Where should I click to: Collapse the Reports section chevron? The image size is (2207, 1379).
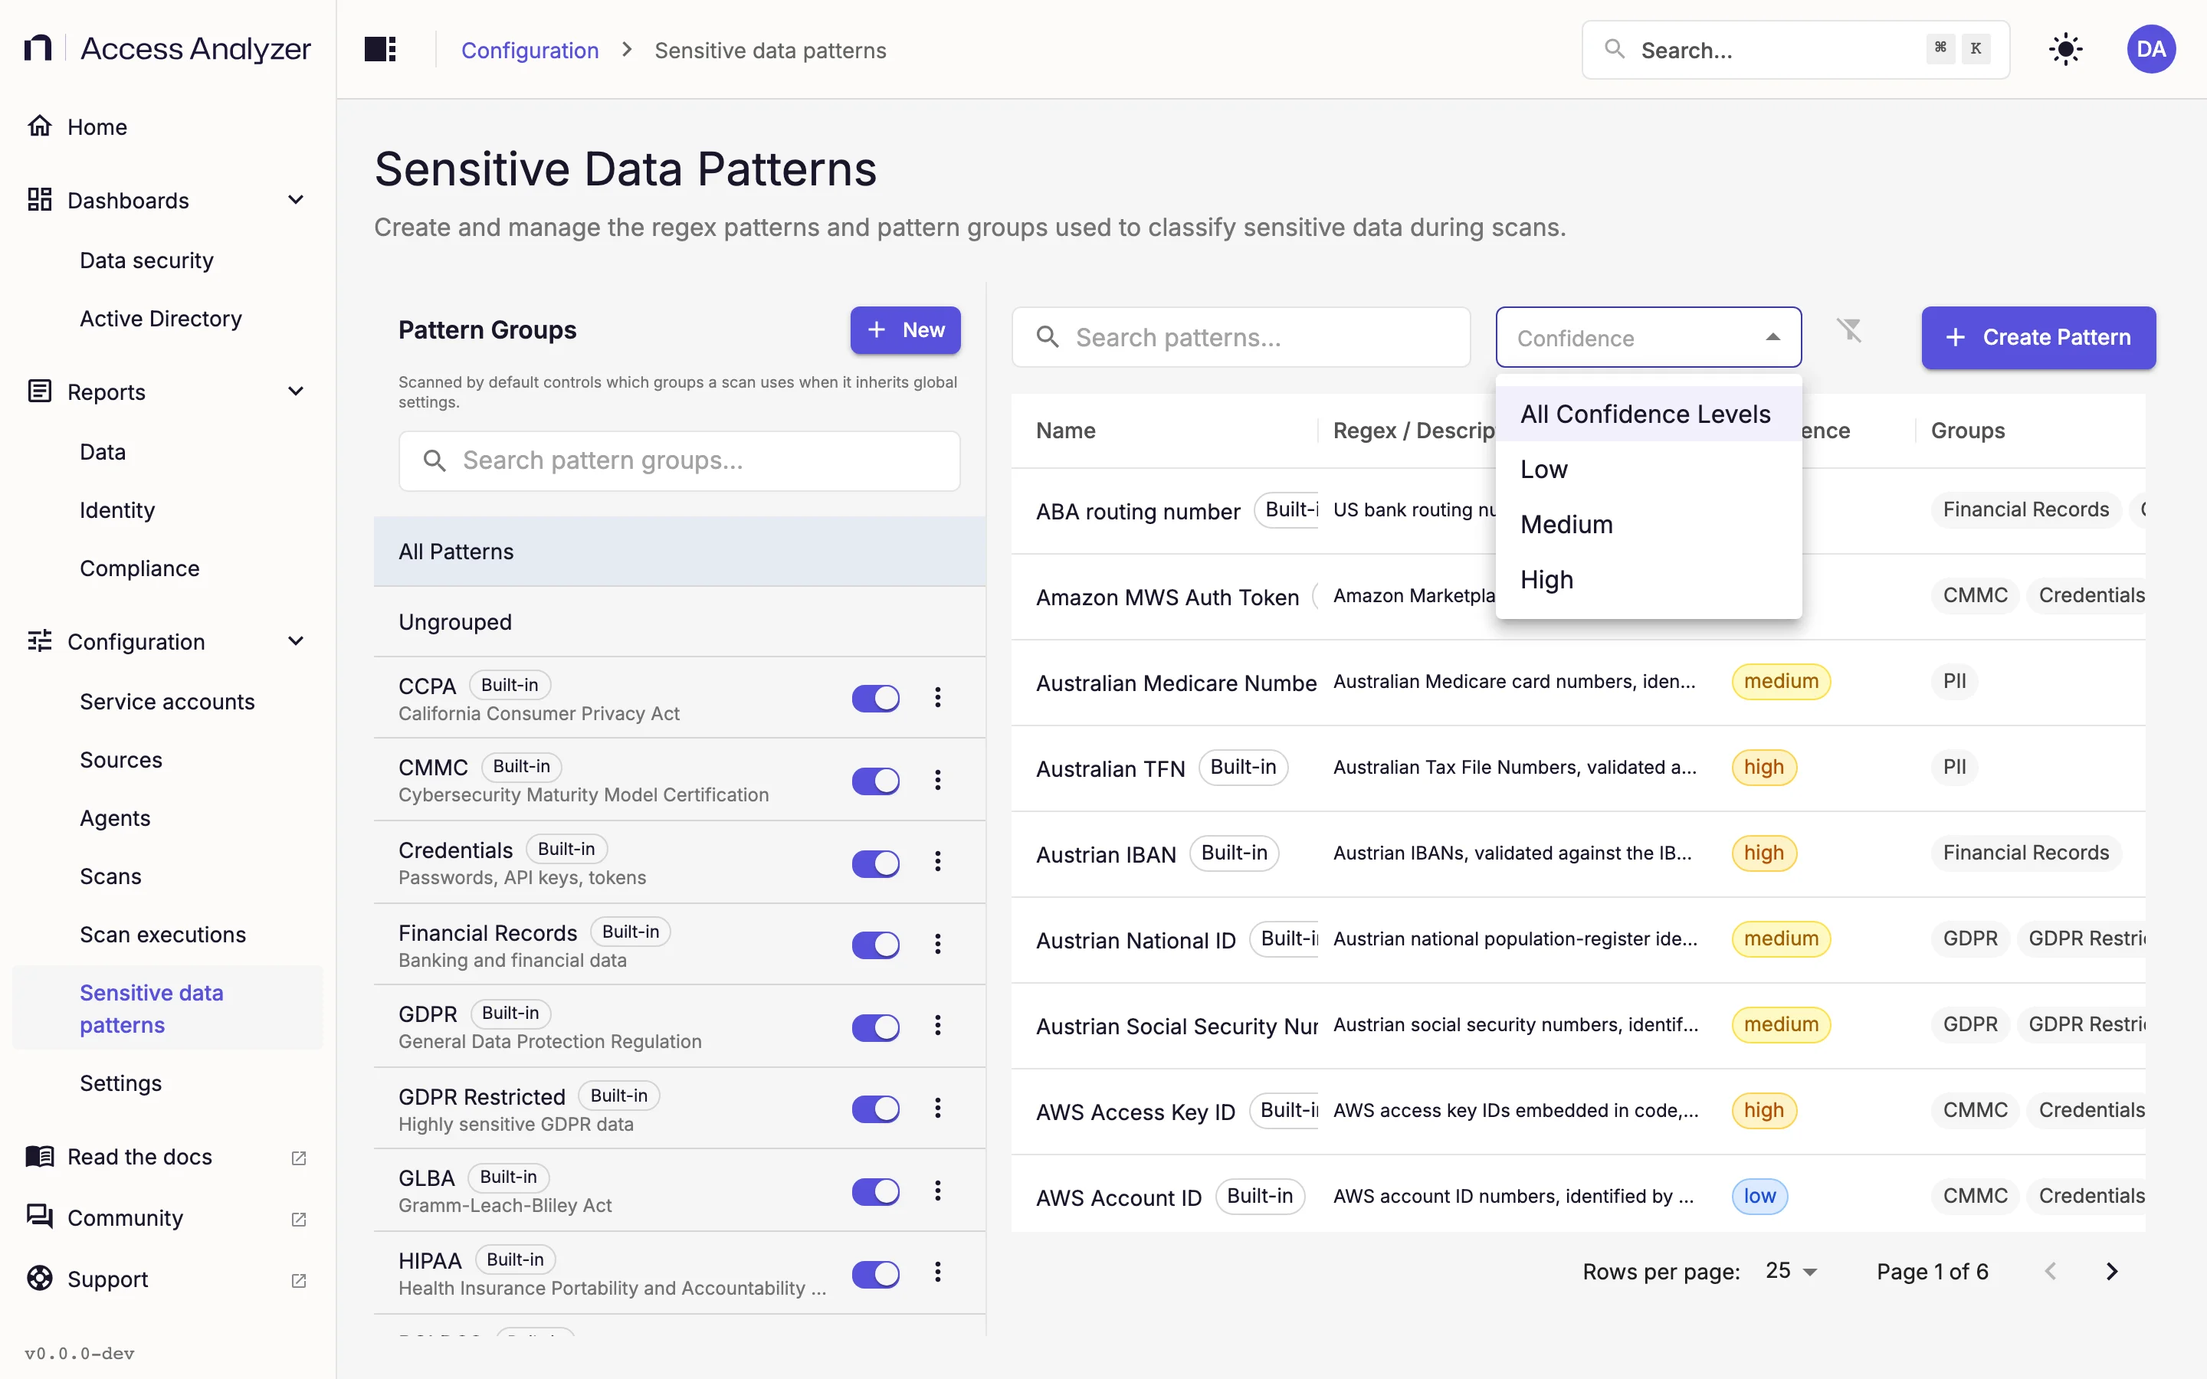[x=296, y=391]
